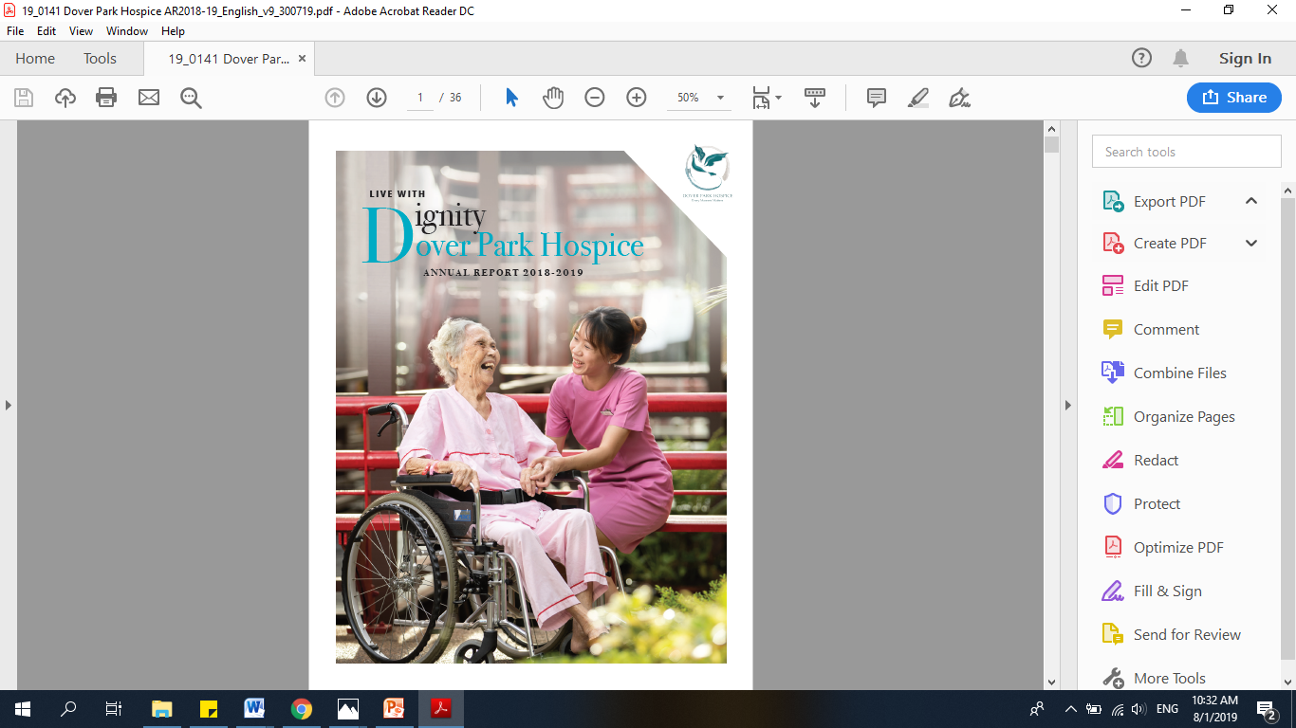Screen dimensions: 1296x728
Task: Open PowerPoint from the taskbar
Action: coord(394,709)
